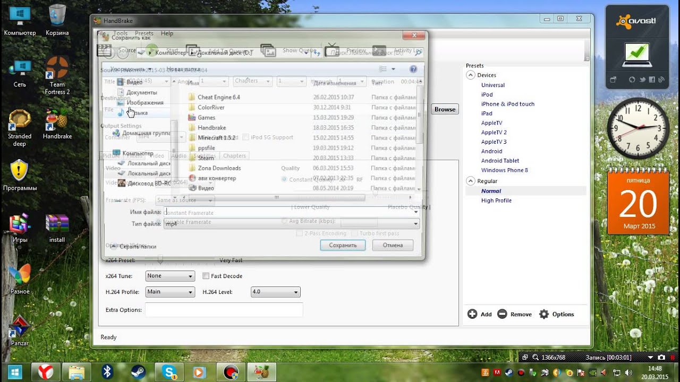This screenshot has width=680, height=382.
Task: Click the Add preset plus icon
Action: [472, 314]
